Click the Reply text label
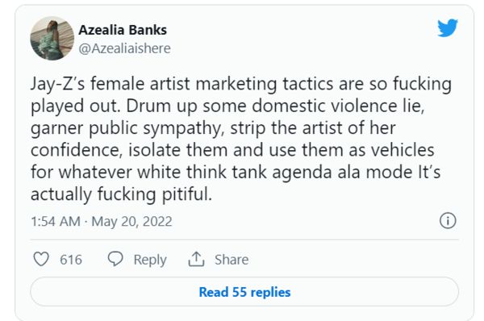The height and width of the screenshot is (321, 484). coord(150,260)
